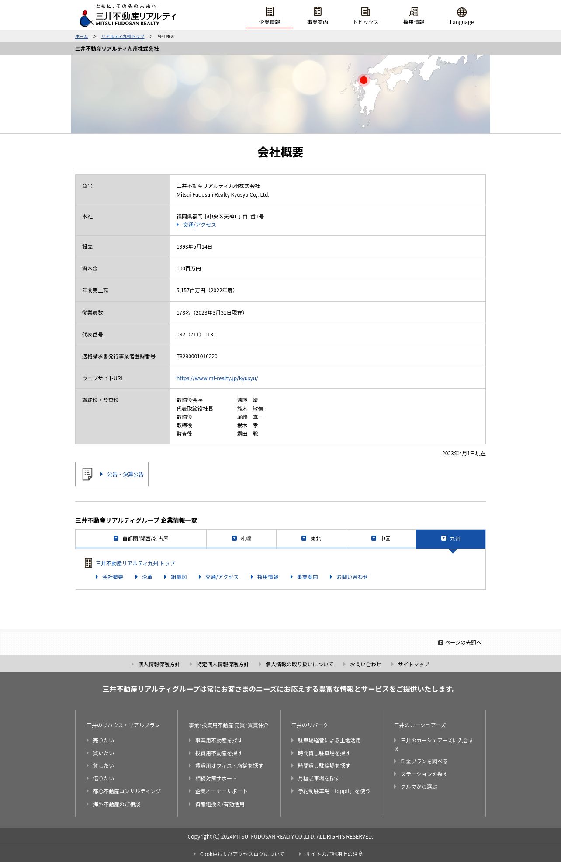561x863 pixels.
Task: Open サイトマップ footer link
Action: pos(413,664)
